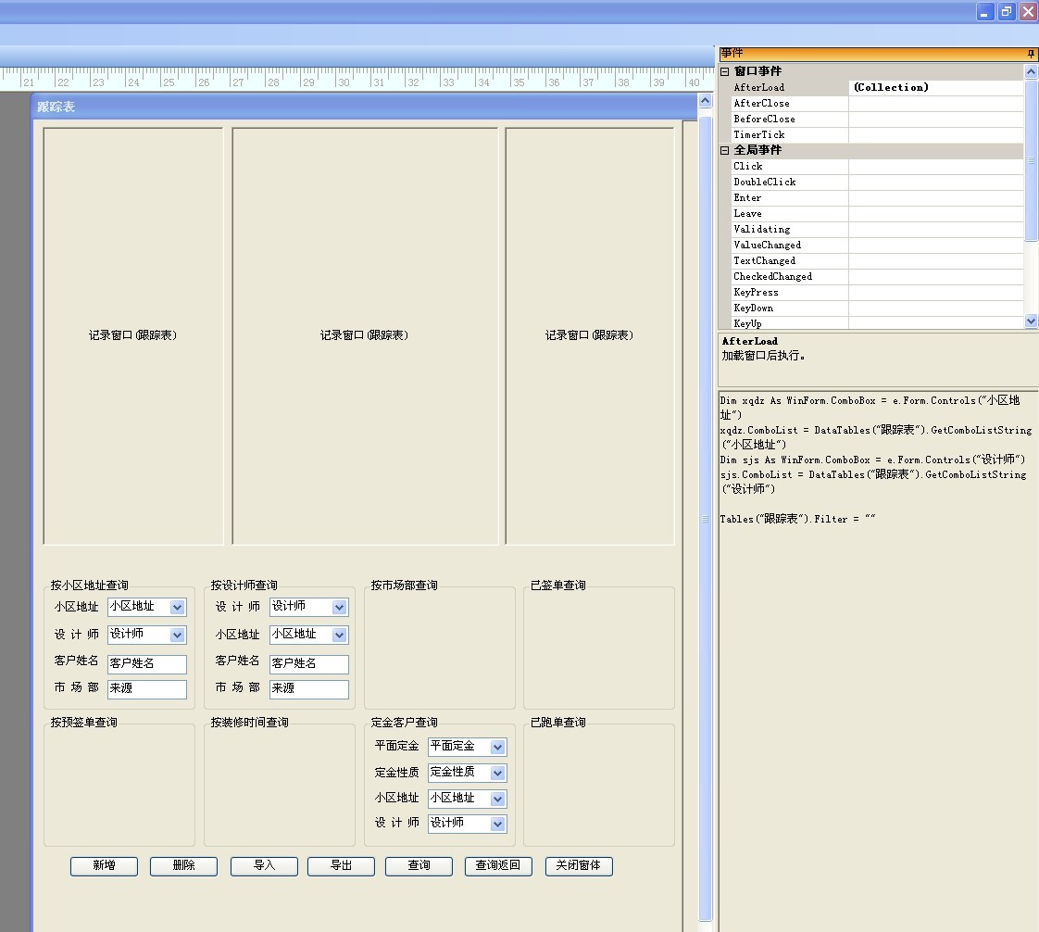Open 小区地址 combo in 定金客户查询 group

[497, 799]
